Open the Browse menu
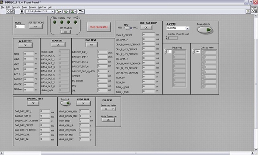The width and height of the screenshot is (258, 155). [x=33, y=7]
